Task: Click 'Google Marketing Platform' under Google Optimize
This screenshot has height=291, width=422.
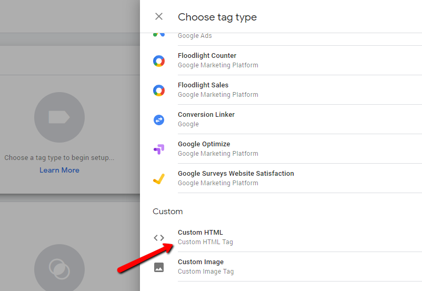Action: tap(218, 154)
